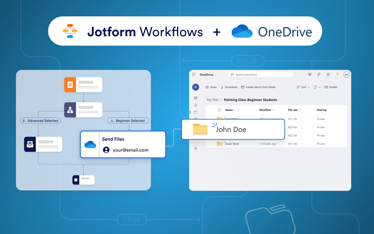374x234 pixels.
Task: Click the Susan Boile folder icon
Action: (x=219, y=144)
